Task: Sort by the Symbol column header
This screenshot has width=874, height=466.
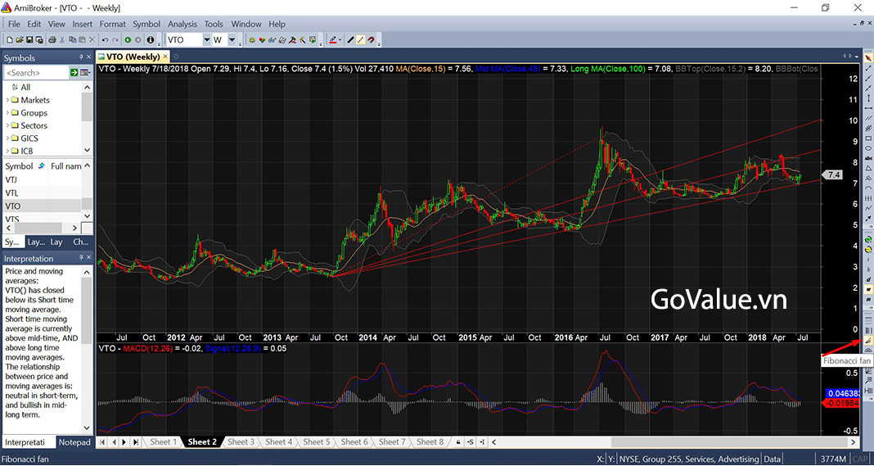Action: pyautogui.click(x=23, y=166)
